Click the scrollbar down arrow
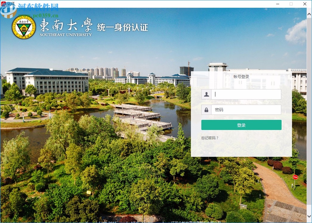This screenshot has height=223, width=312. pos(309,217)
